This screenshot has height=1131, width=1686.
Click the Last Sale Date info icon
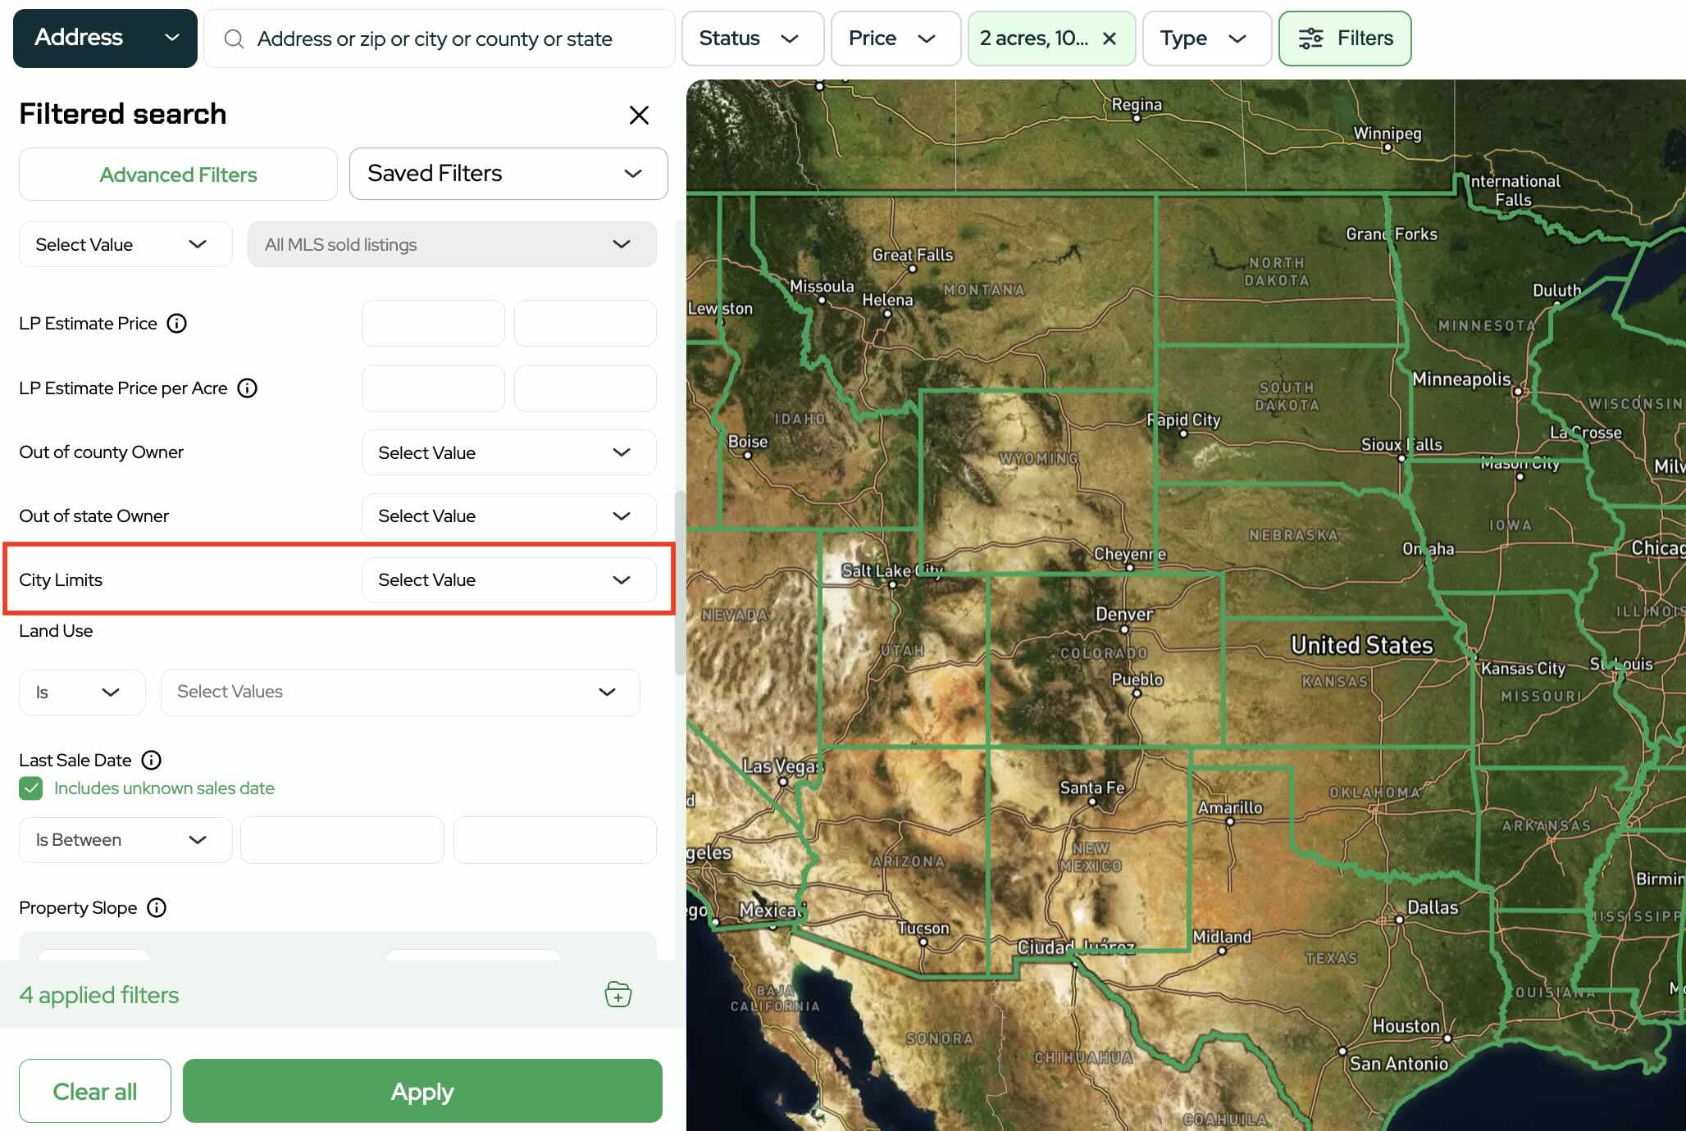pyautogui.click(x=151, y=760)
